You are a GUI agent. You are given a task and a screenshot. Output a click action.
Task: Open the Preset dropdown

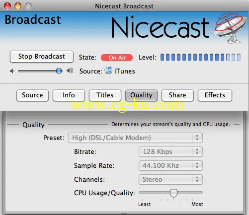pos(135,138)
